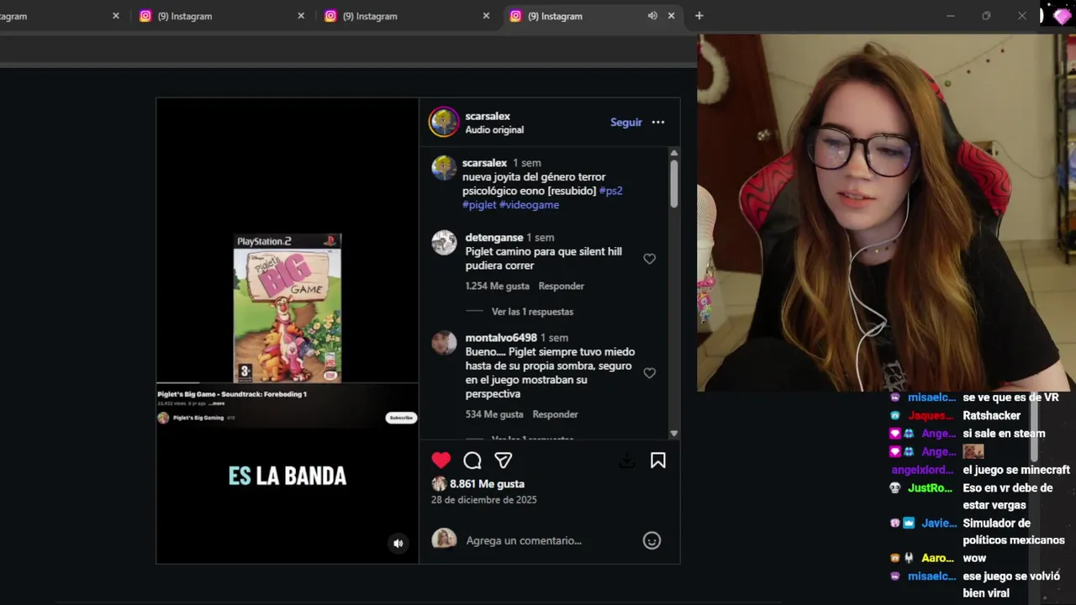Open the scarsalex caption avatar
The height and width of the screenshot is (605, 1076).
coord(444,168)
